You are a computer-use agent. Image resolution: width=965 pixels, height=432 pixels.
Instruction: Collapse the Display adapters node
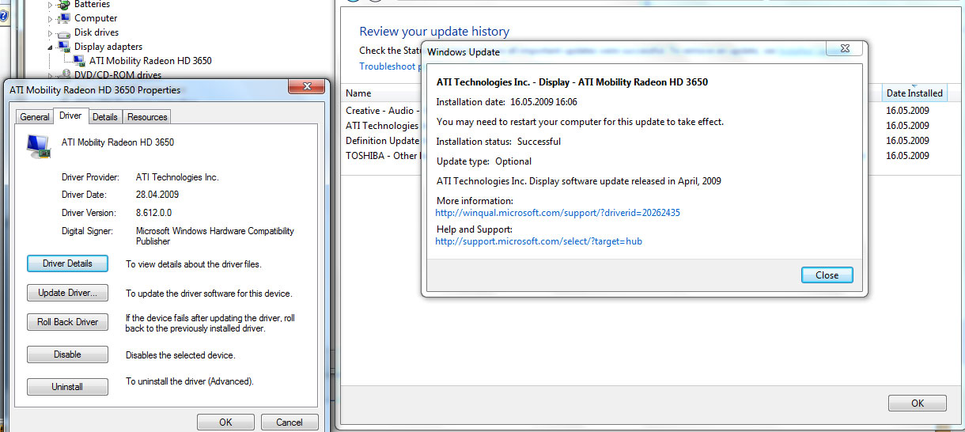[x=51, y=47]
